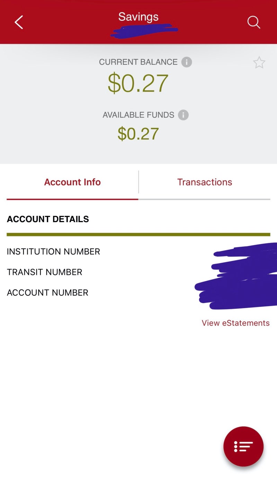Open the red floating menu button
This screenshot has width=277, height=480.
(x=243, y=446)
